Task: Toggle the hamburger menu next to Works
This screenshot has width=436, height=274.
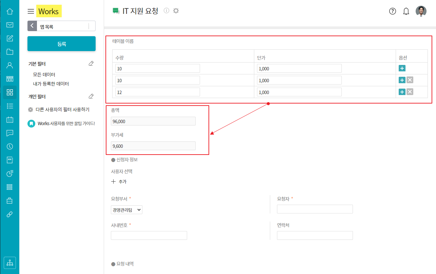Action: point(31,12)
